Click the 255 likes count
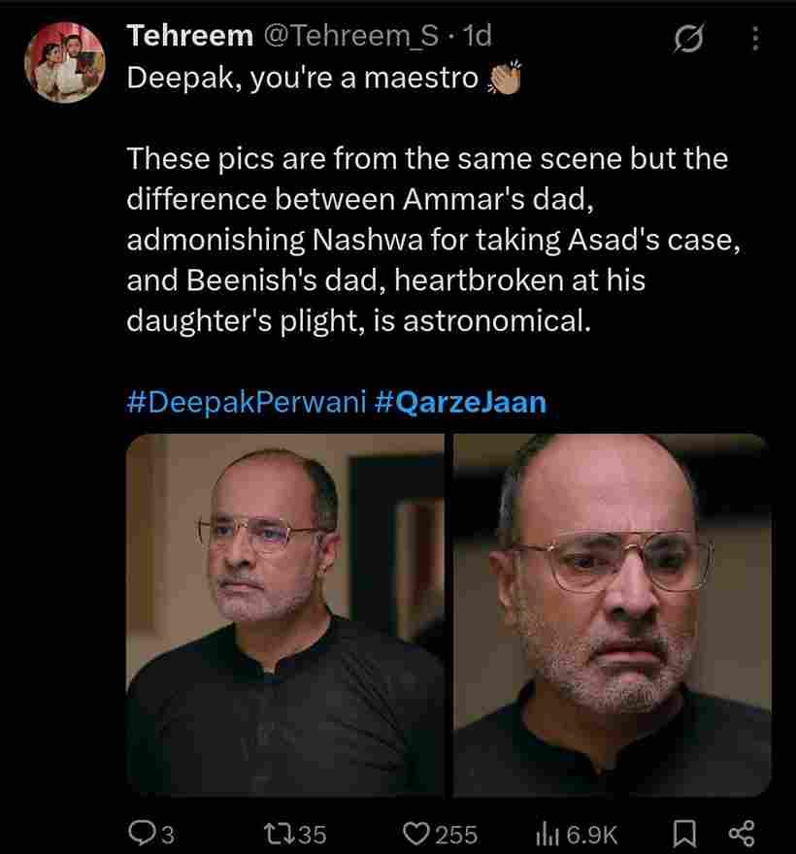This screenshot has height=854, width=796. pyautogui.click(x=456, y=835)
